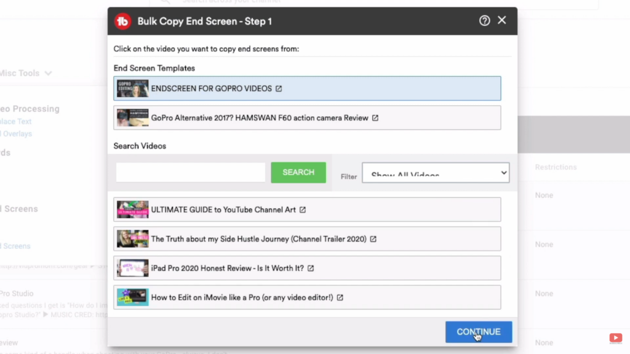This screenshot has width=630, height=354.
Task: Close the Bulk Copy End Screen dialog
Action: click(502, 20)
